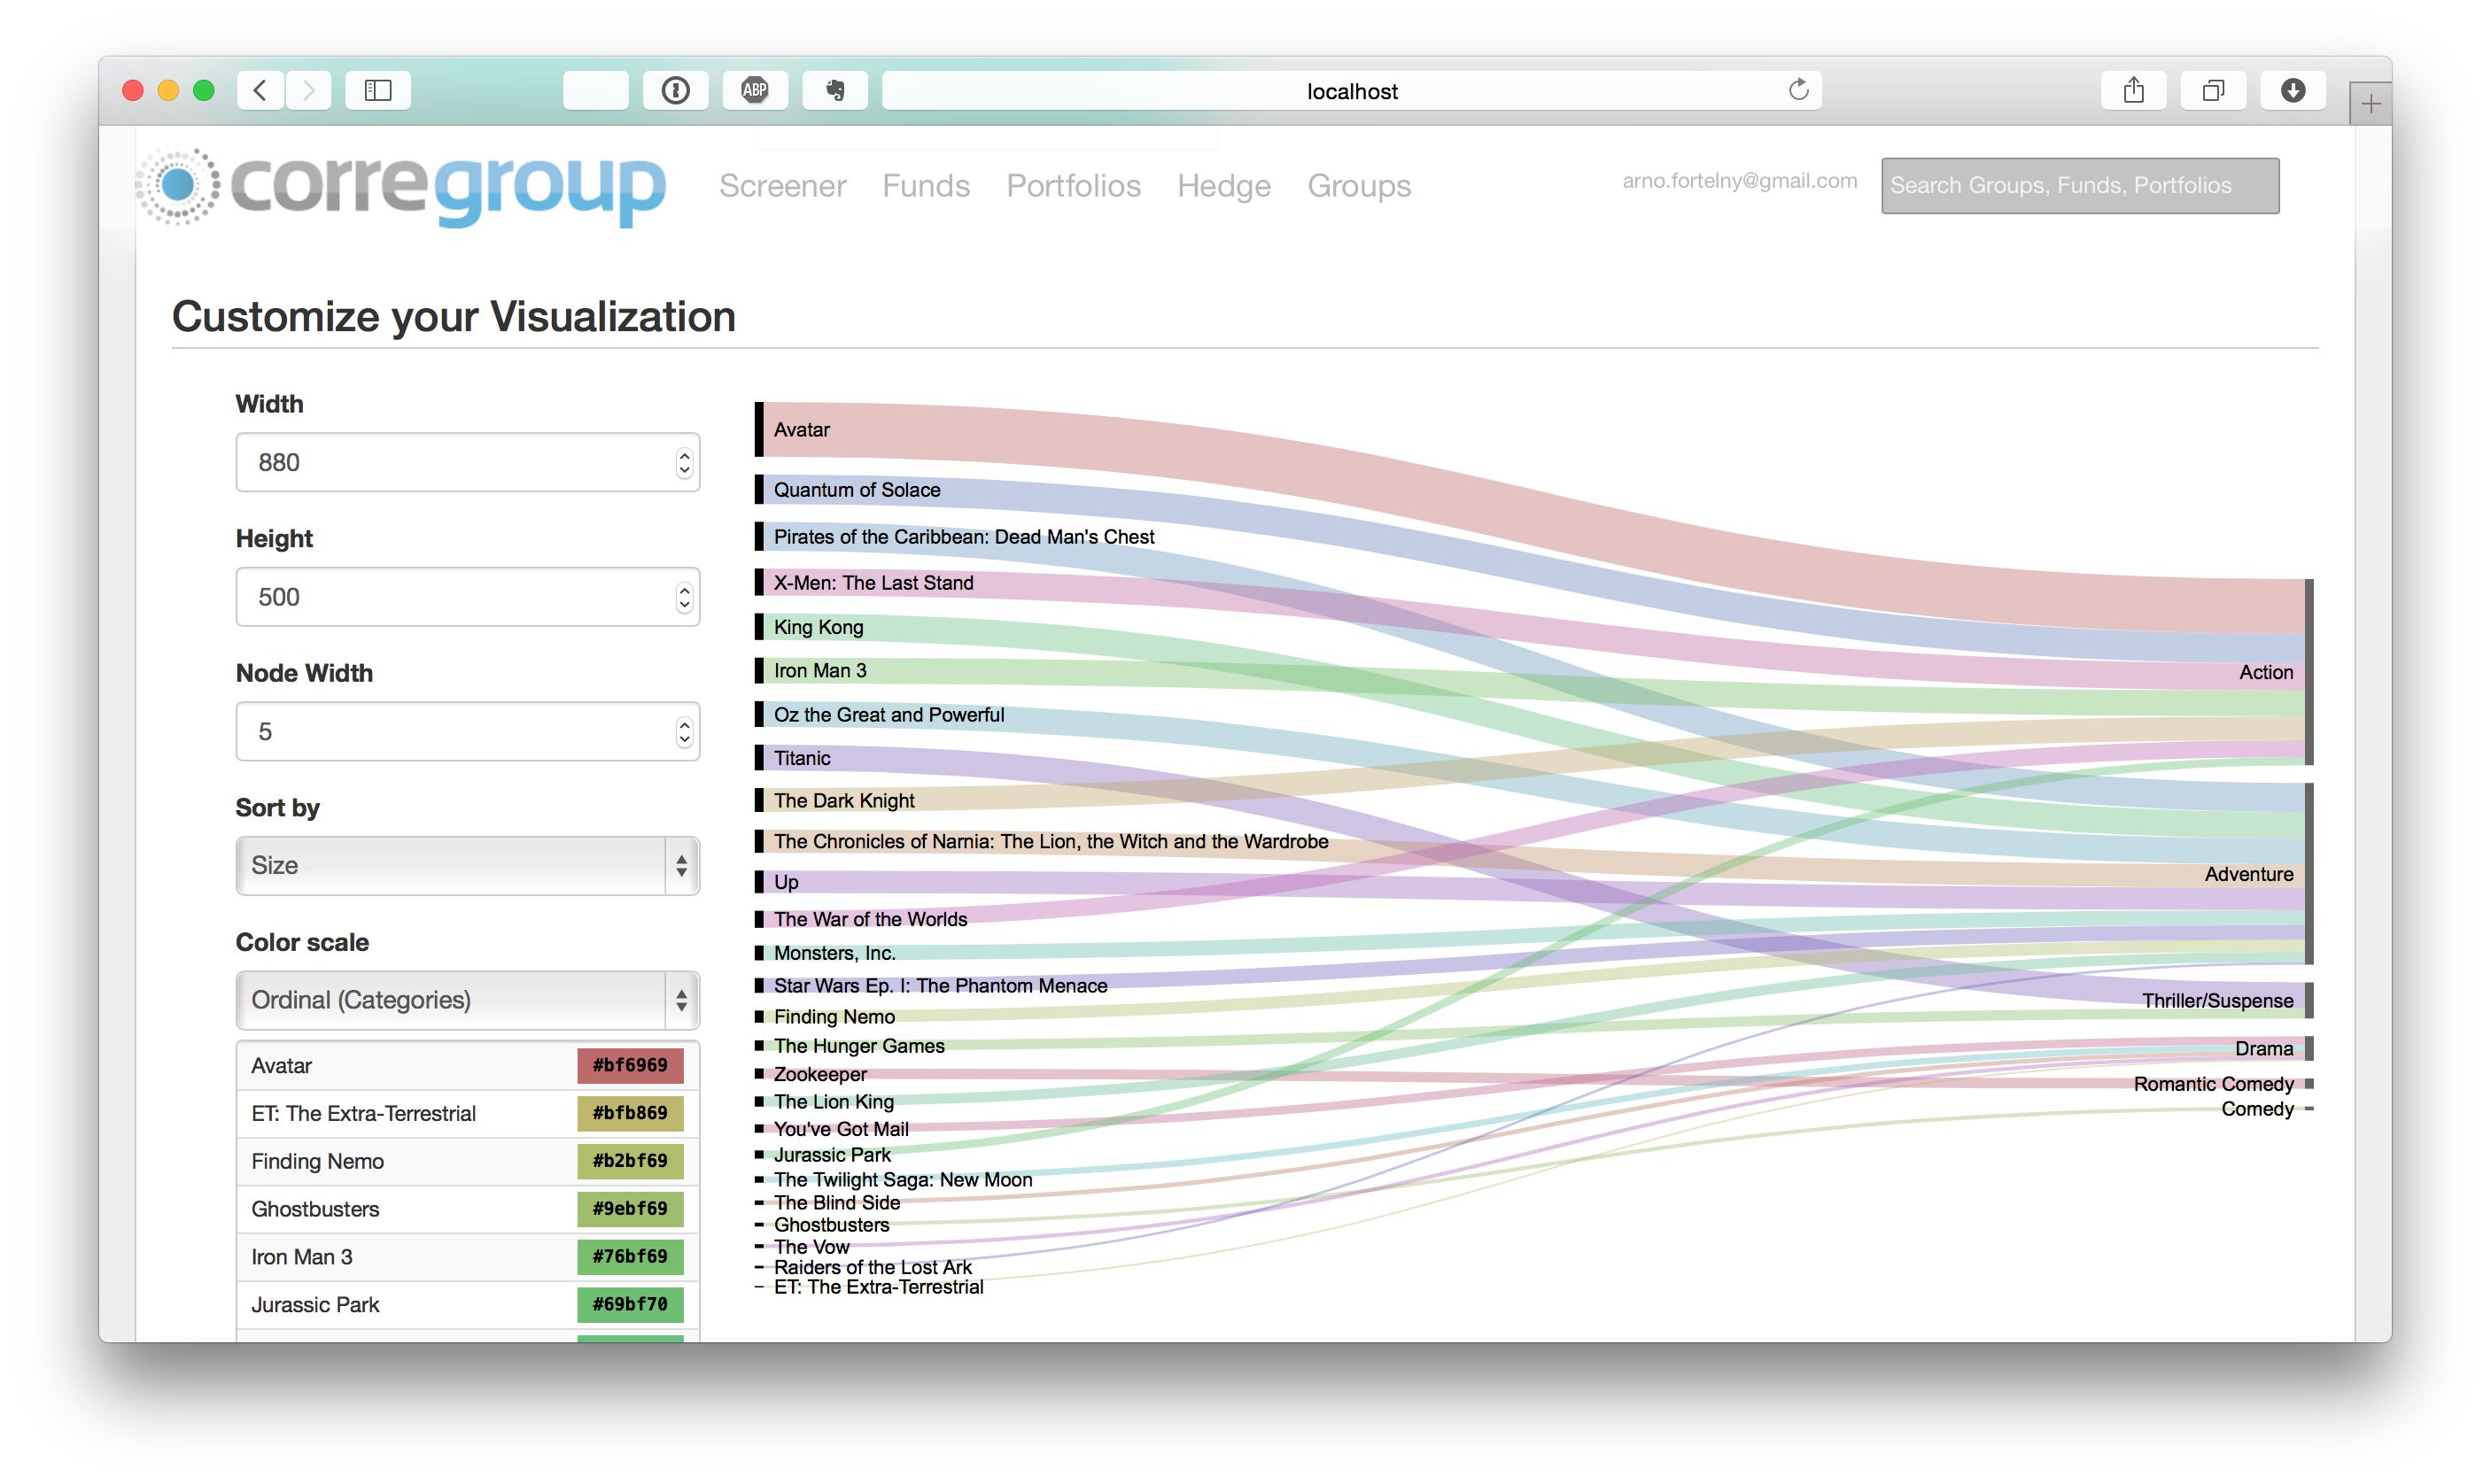Click The Twilight Saga: New Moon label

[903, 1180]
